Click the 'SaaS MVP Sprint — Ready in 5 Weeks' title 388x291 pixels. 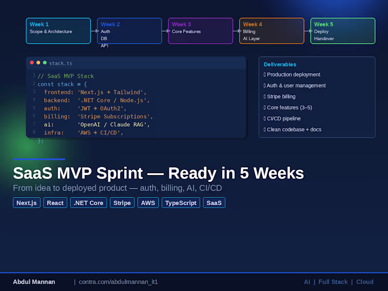[159, 173]
